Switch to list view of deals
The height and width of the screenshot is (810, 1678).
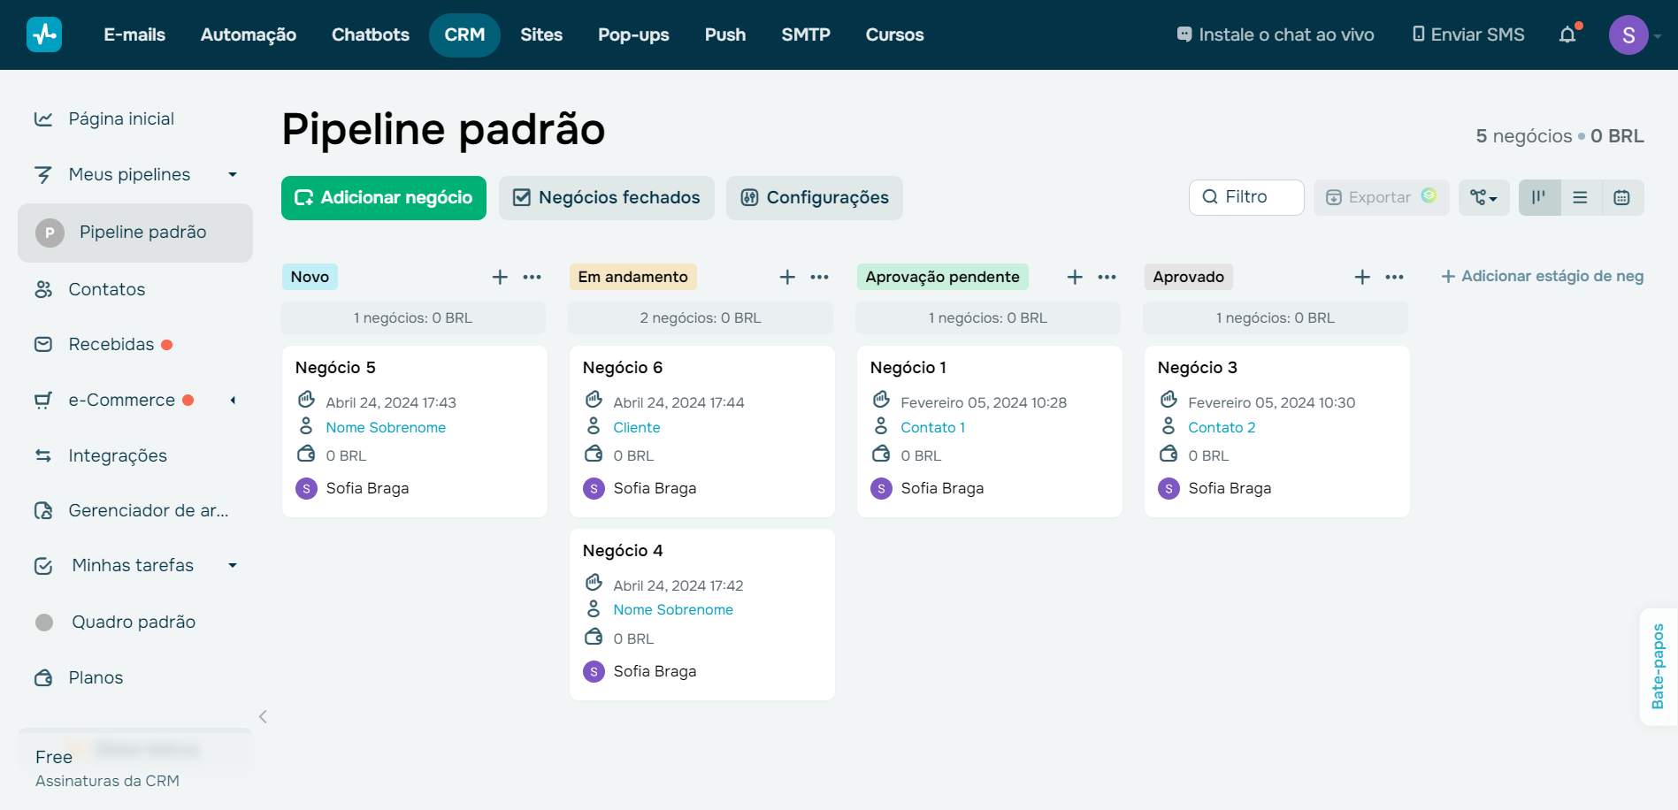pyautogui.click(x=1580, y=197)
